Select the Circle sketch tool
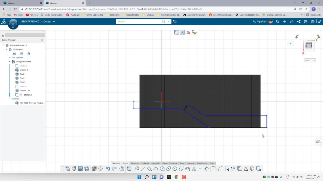 162,169
